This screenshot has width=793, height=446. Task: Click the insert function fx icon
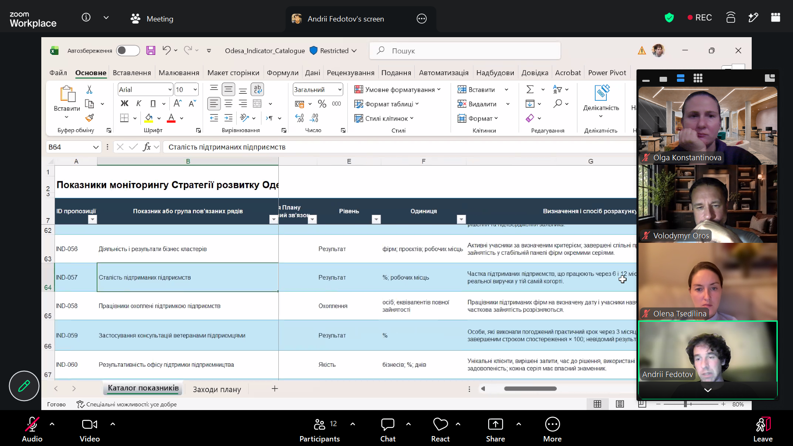pos(147,147)
